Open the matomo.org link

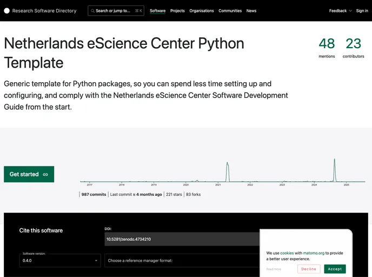[314, 253]
